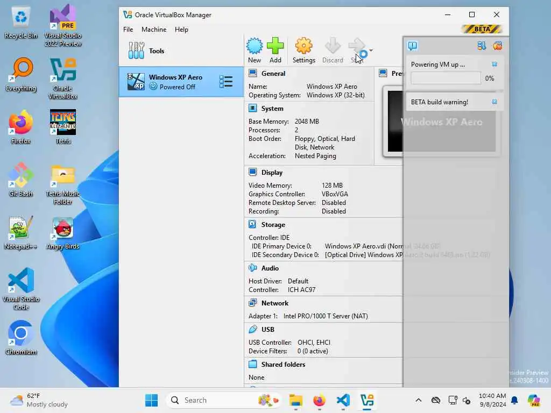The width and height of the screenshot is (551, 413).
Task: Open the Oracle VirtualBox desktop shortcut
Action: [63, 79]
